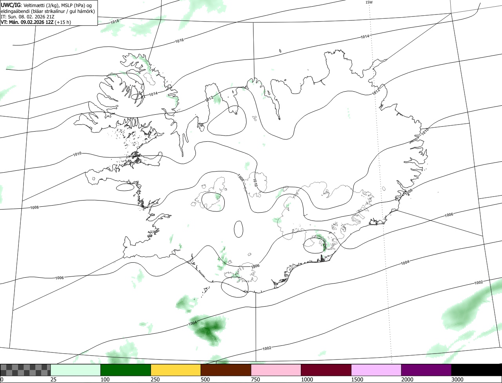Click the legend value 1000
This screenshot has width=502, height=383.
point(307,379)
